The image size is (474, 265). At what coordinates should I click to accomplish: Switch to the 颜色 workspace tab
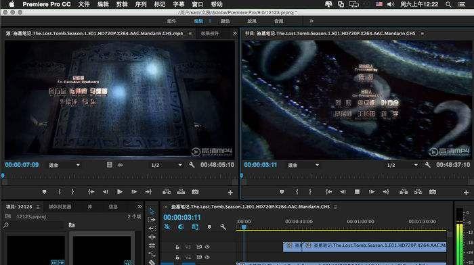click(225, 21)
